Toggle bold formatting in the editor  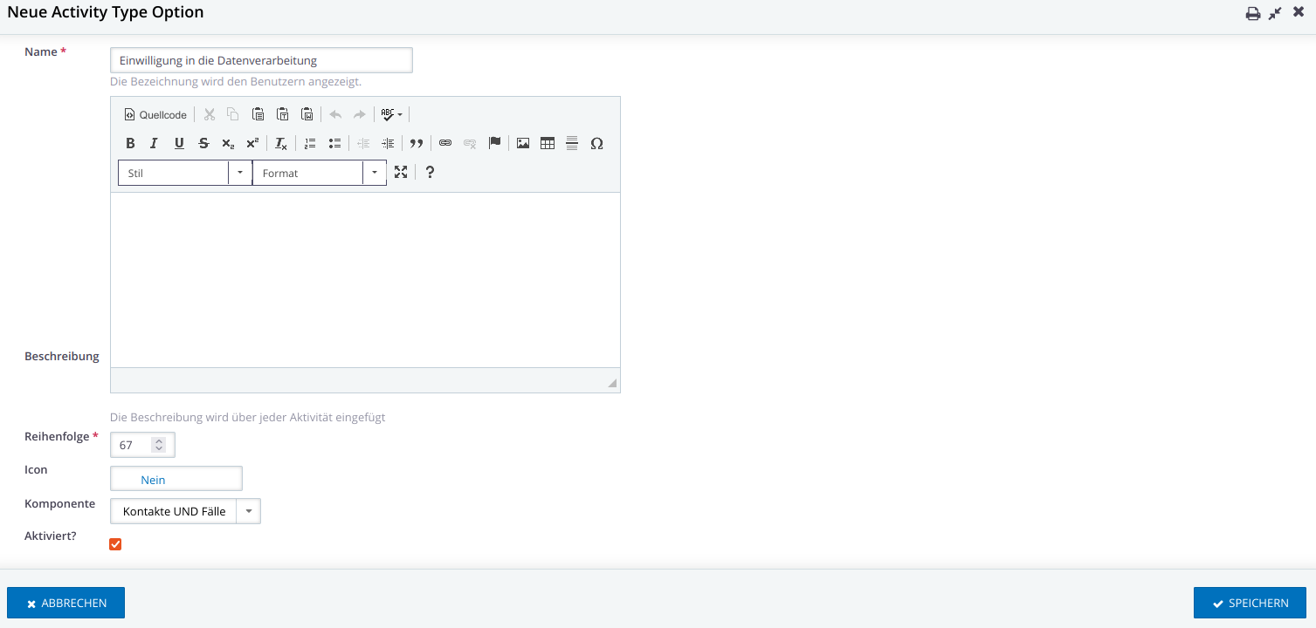click(130, 144)
